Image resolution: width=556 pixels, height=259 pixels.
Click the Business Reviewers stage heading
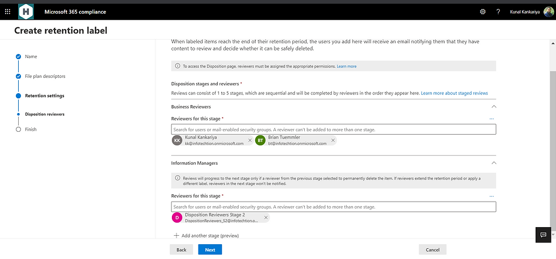click(191, 106)
